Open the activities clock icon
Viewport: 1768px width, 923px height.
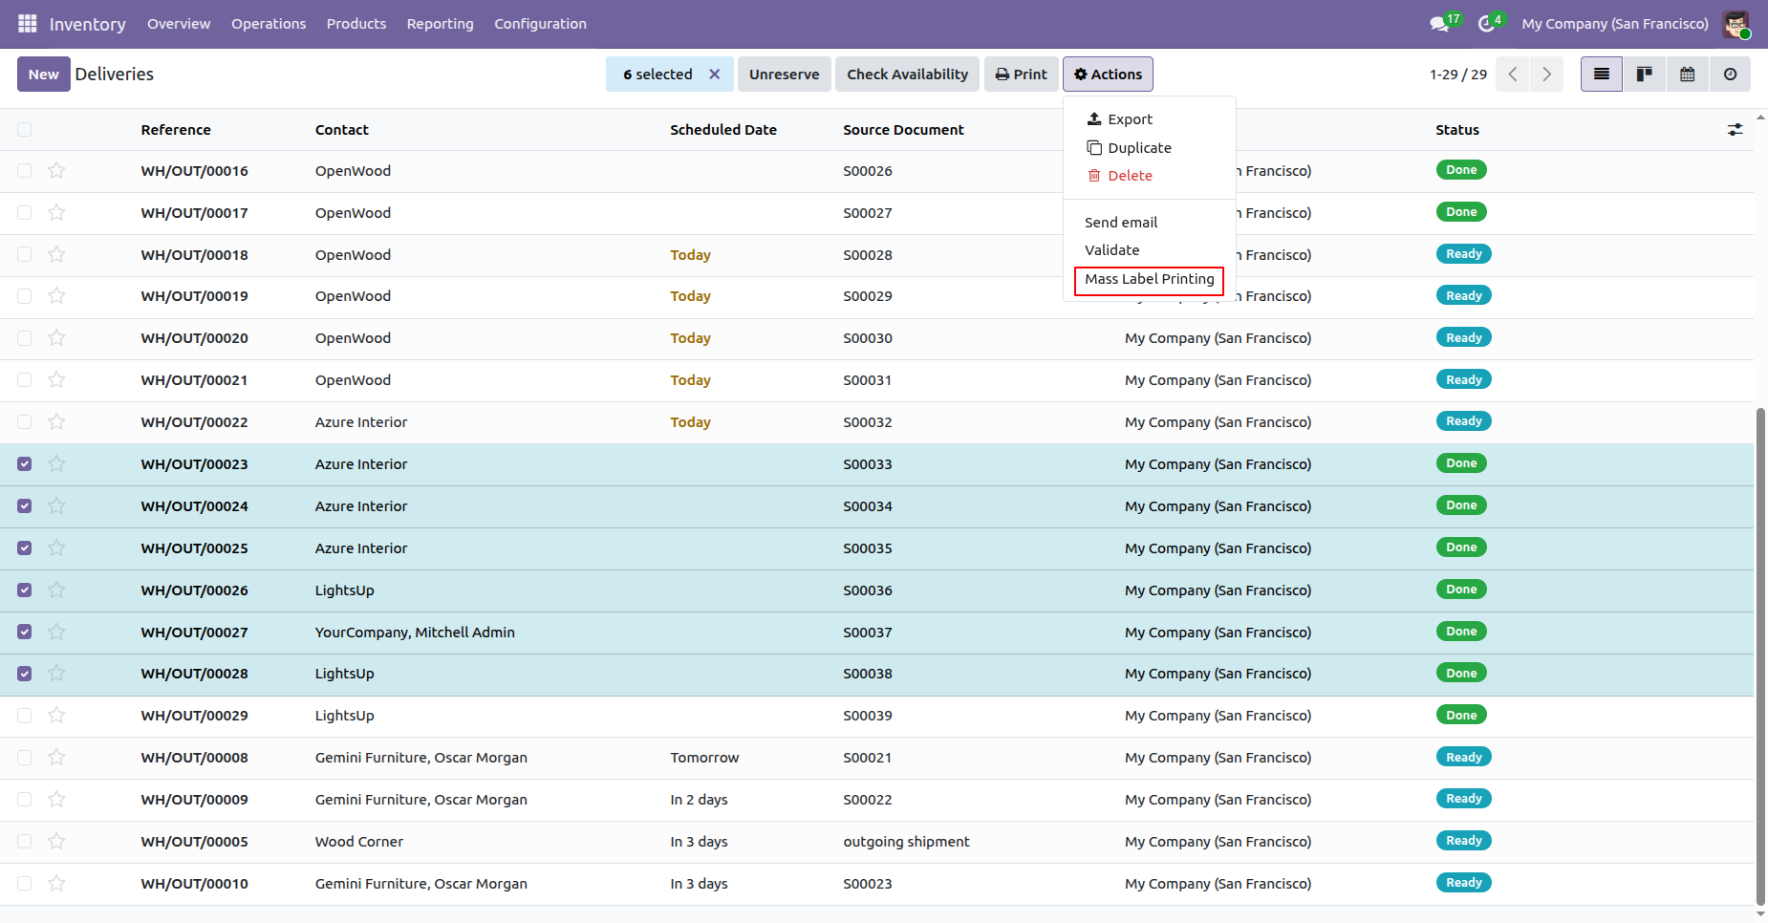(x=1486, y=24)
